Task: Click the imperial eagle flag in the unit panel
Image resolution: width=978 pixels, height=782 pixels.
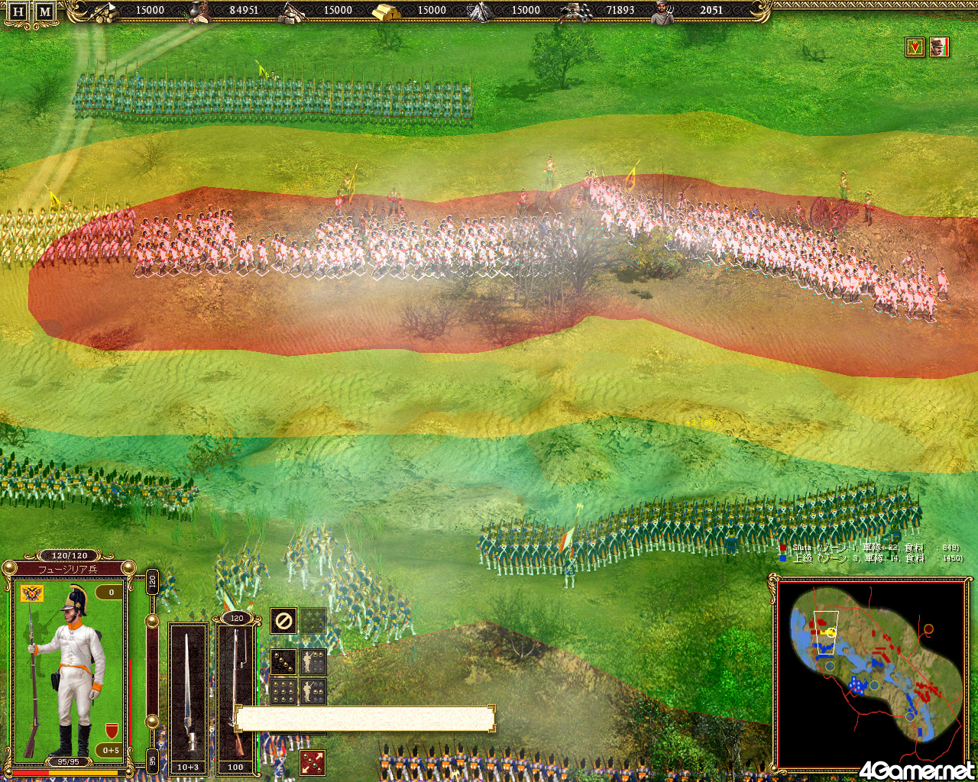Action: (32, 593)
